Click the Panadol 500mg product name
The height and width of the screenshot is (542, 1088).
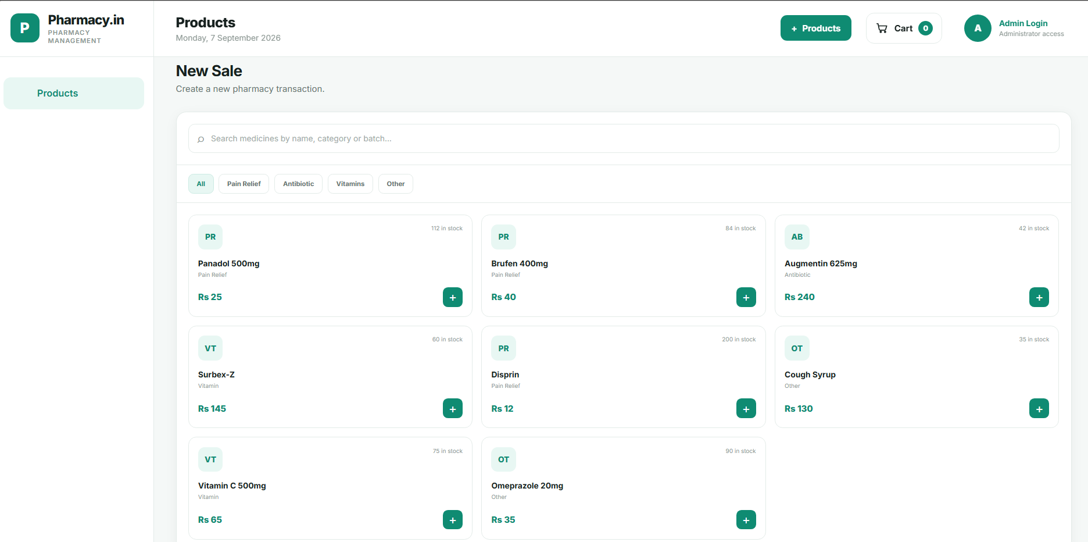[228, 263]
